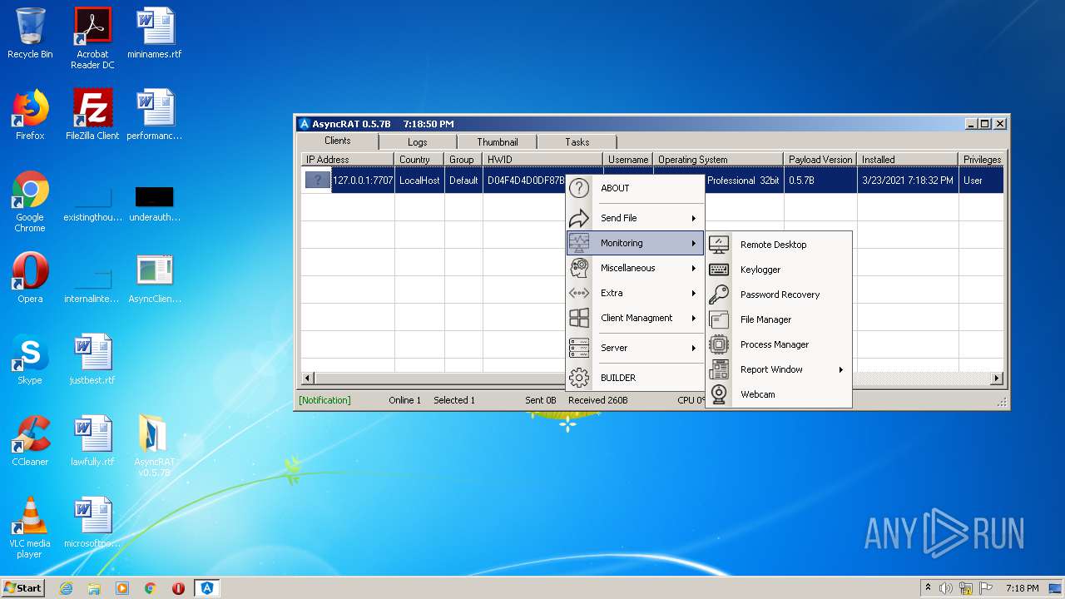Click the File Manager folder icon

coord(719,319)
